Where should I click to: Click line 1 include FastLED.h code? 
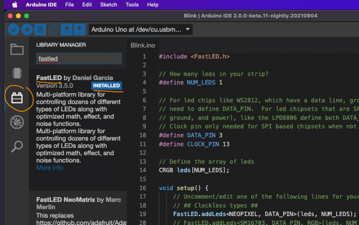[x=194, y=56]
